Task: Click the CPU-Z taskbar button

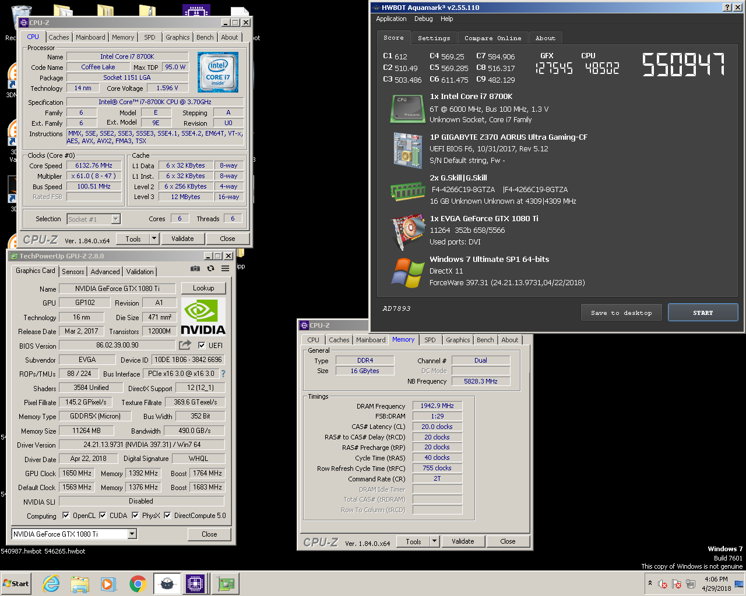Action: (x=195, y=584)
